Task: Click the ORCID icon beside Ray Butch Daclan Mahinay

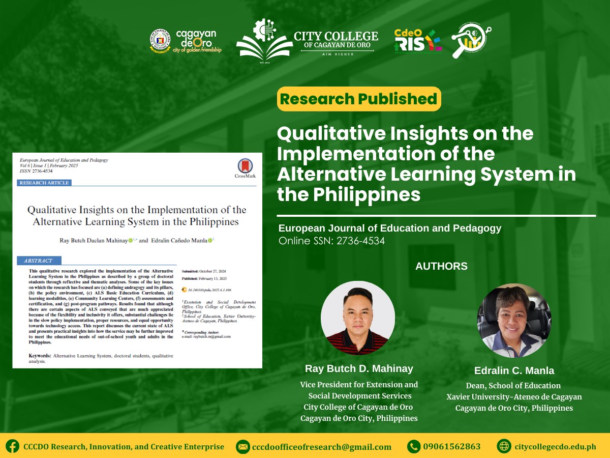Action: pos(131,240)
